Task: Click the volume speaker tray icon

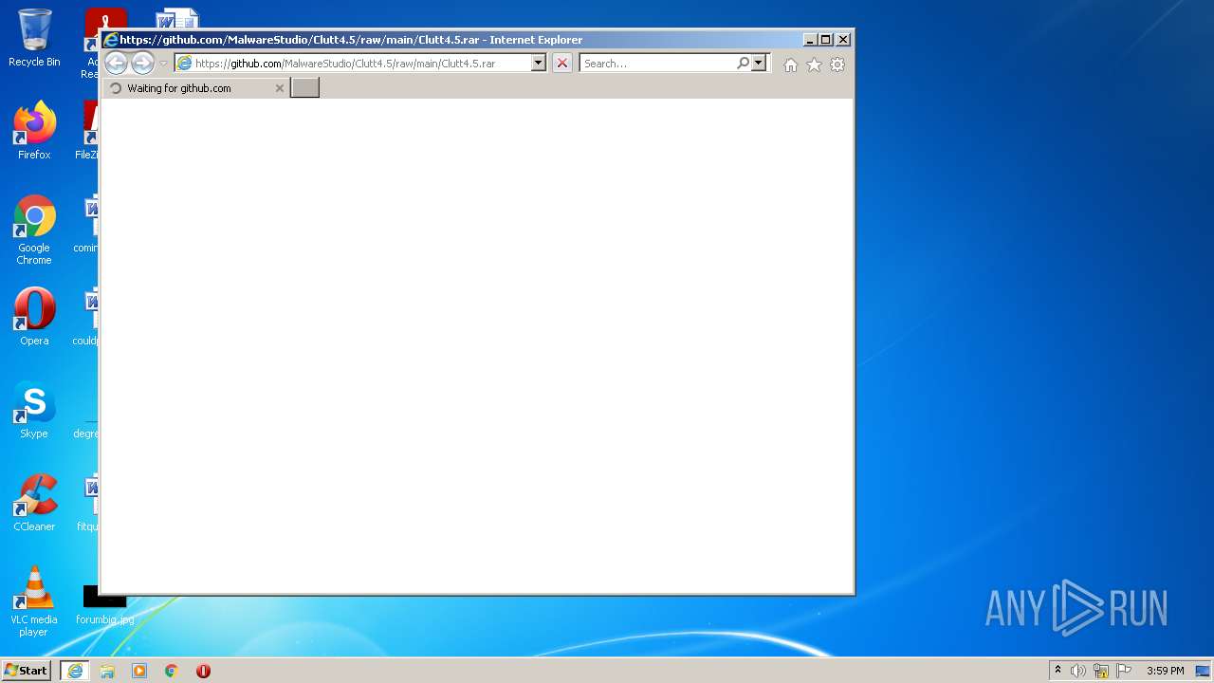Action: [x=1078, y=671]
